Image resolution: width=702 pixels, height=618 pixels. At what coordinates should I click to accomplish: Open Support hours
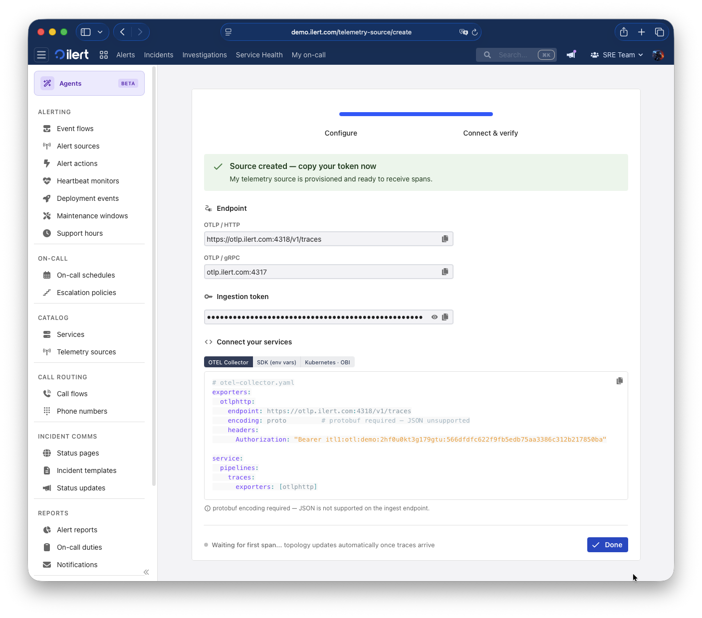[x=89, y=233]
